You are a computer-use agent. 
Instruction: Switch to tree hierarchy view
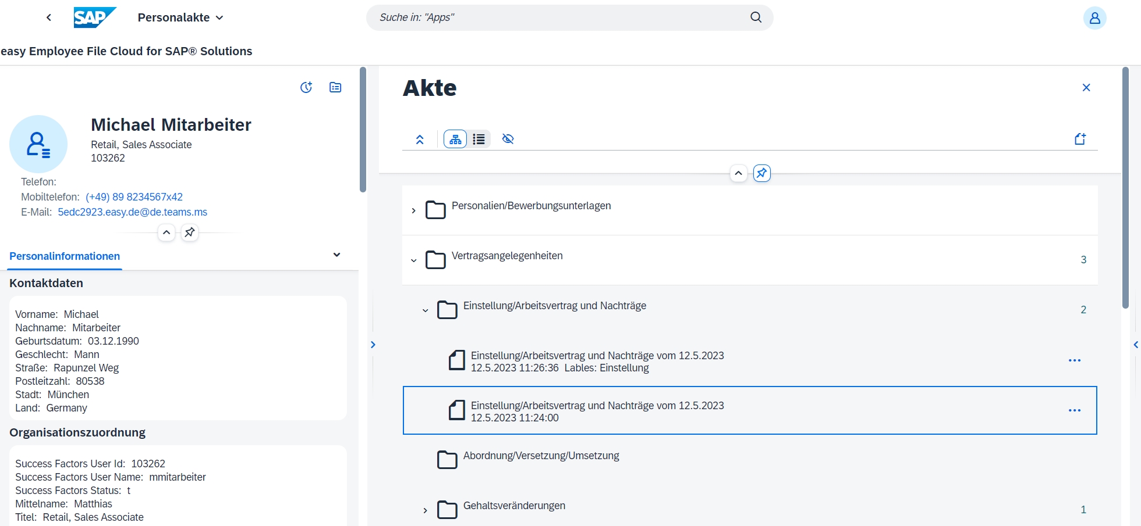point(455,139)
